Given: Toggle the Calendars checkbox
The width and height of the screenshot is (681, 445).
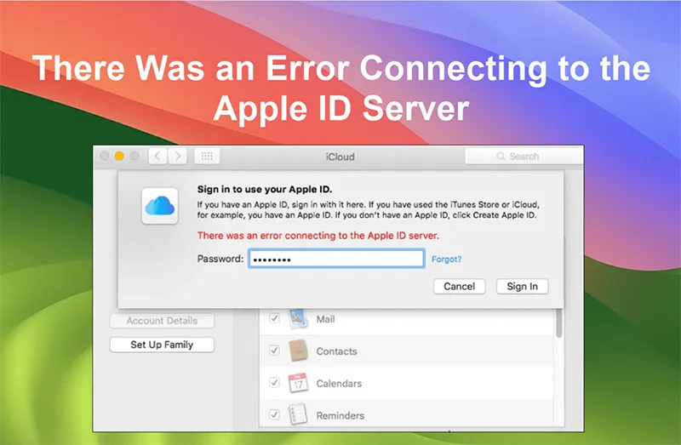Looking at the screenshot, I should (274, 383).
